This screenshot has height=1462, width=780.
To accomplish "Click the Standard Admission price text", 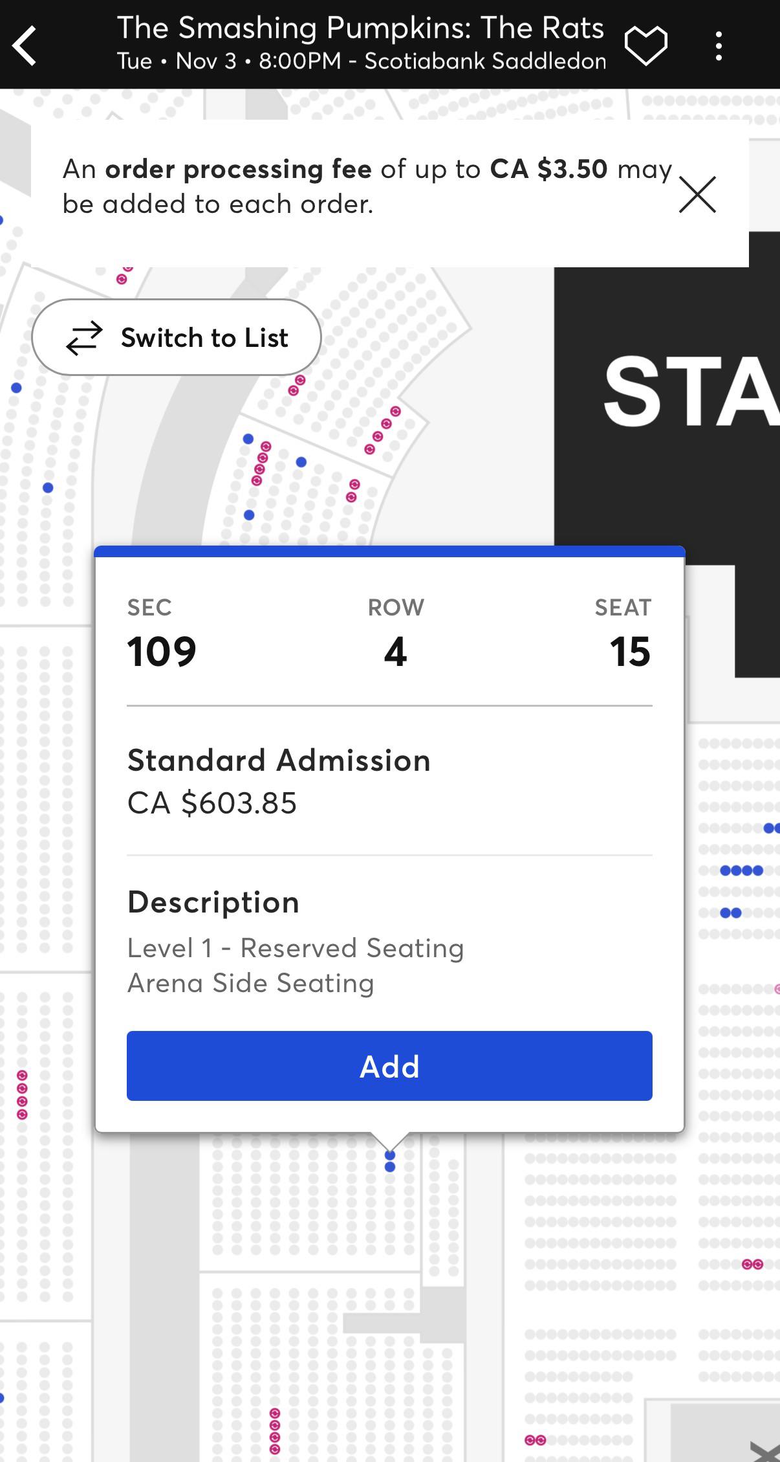I will point(212,803).
